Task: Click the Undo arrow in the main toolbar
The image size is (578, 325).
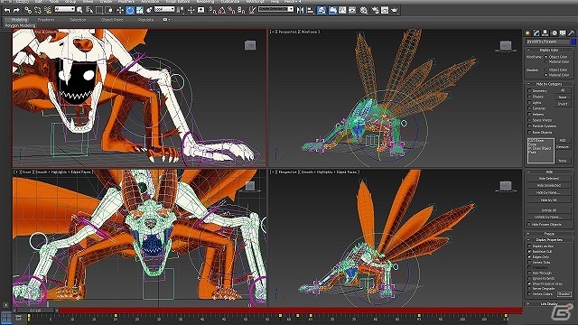Action: (7, 10)
